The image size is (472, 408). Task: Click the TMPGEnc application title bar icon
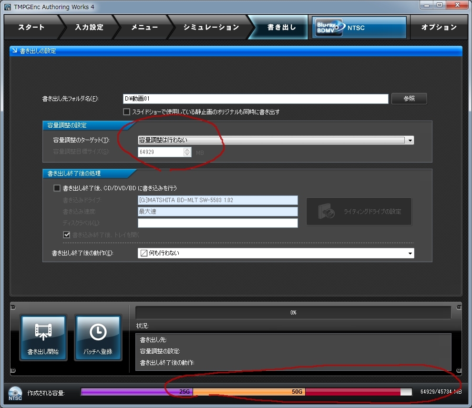pyautogui.click(x=8, y=7)
